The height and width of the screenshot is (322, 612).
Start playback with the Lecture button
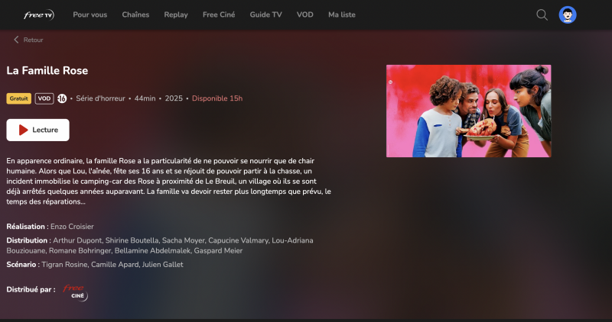coord(37,130)
